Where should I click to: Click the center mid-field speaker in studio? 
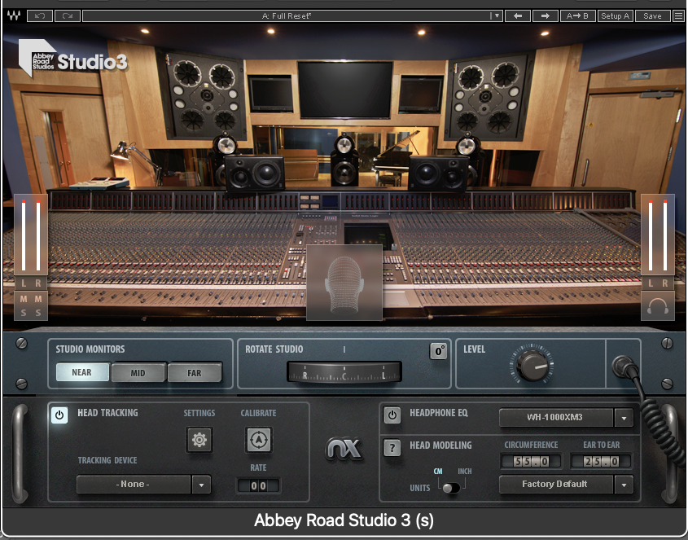(344, 160)
